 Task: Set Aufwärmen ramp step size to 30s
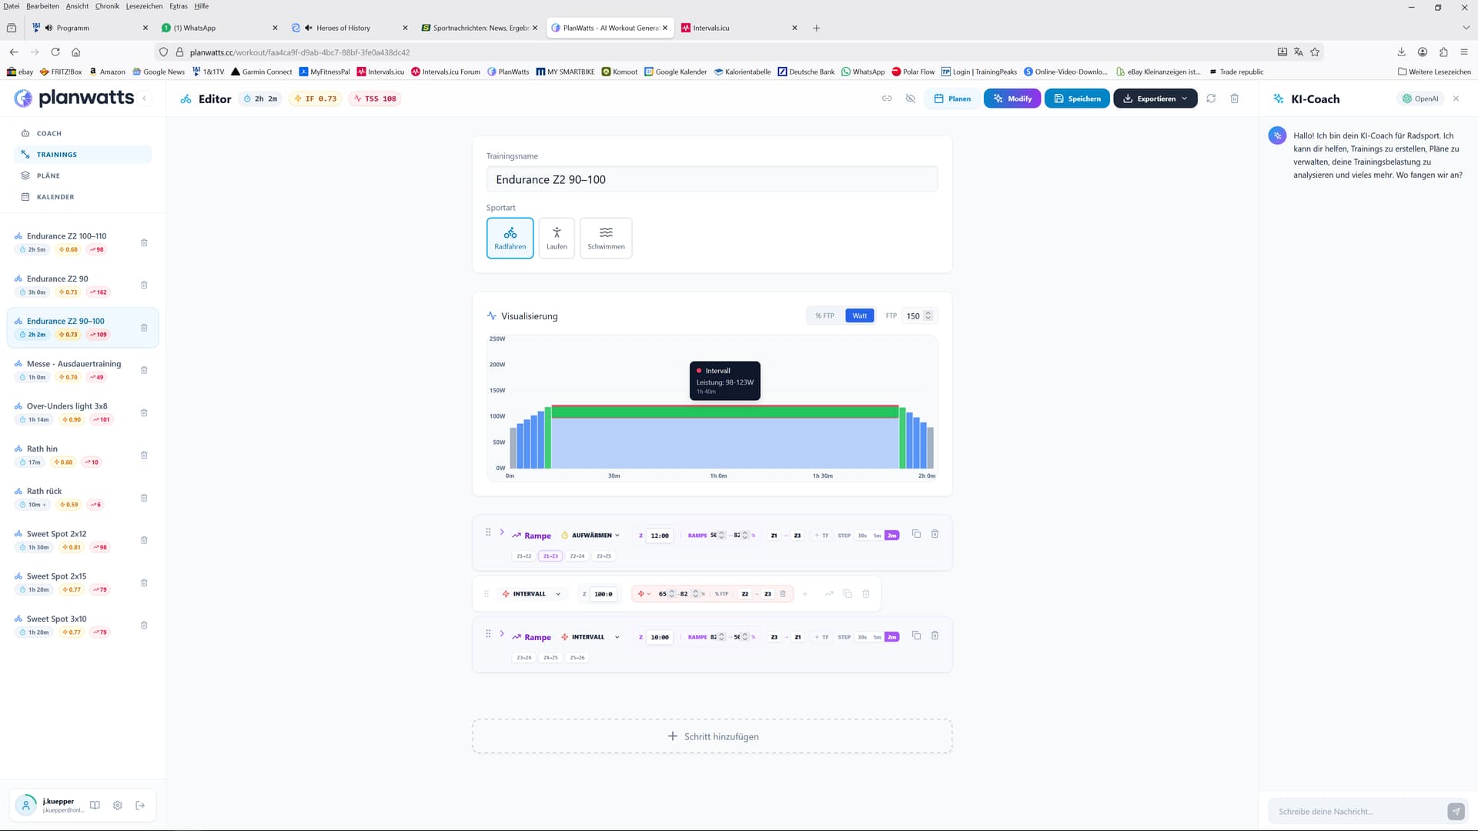(x=862, y=536)
